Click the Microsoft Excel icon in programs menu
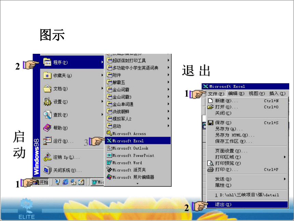The width and height of the screenshot is (294, 221). [109, 140]
